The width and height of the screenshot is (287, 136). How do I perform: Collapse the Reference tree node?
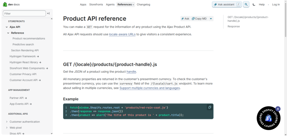point(8,33)
